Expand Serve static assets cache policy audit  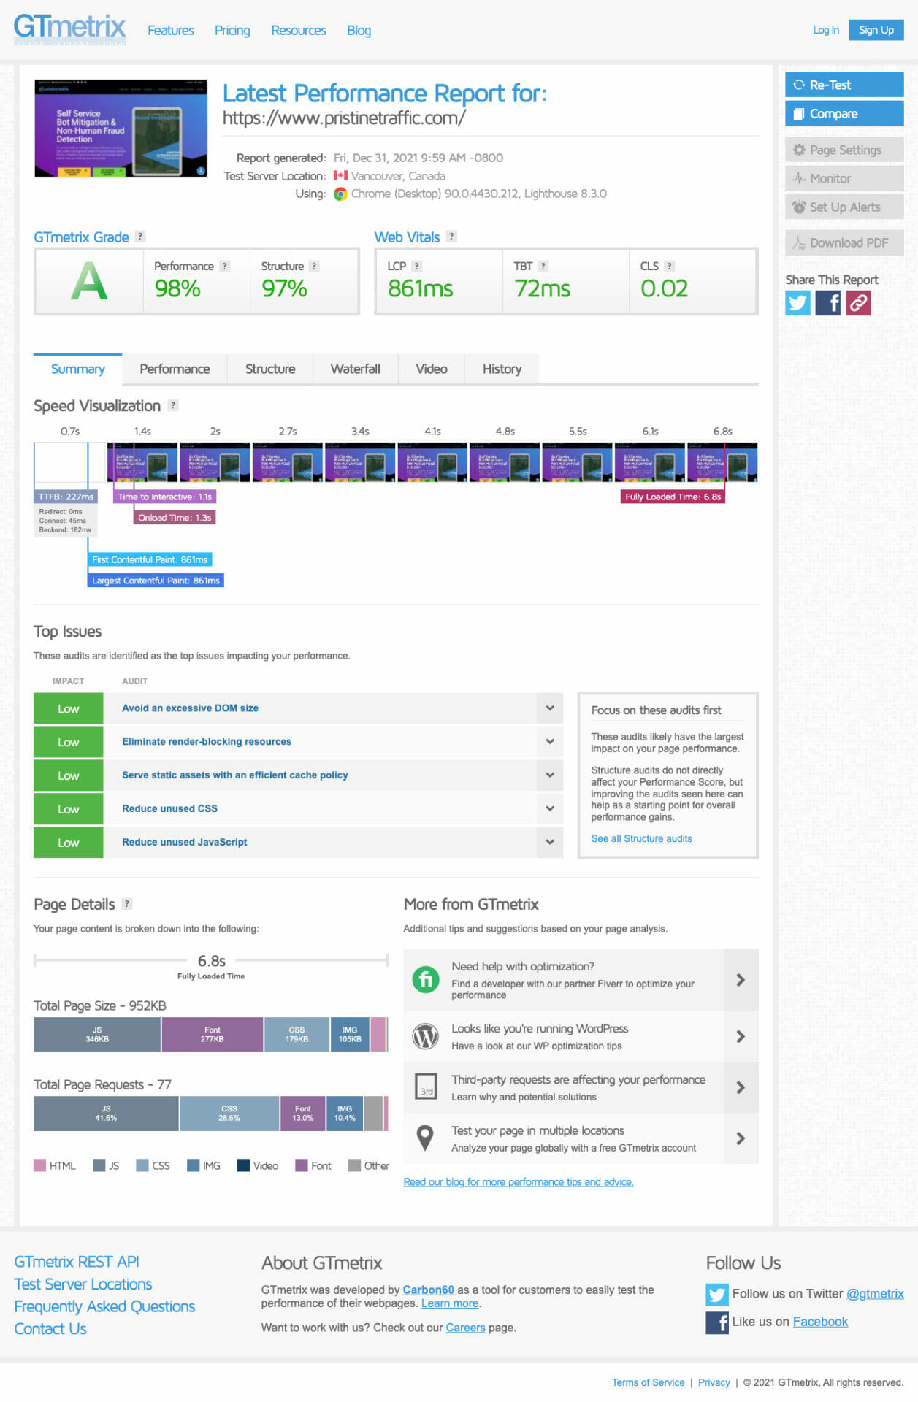pos(550,775)
